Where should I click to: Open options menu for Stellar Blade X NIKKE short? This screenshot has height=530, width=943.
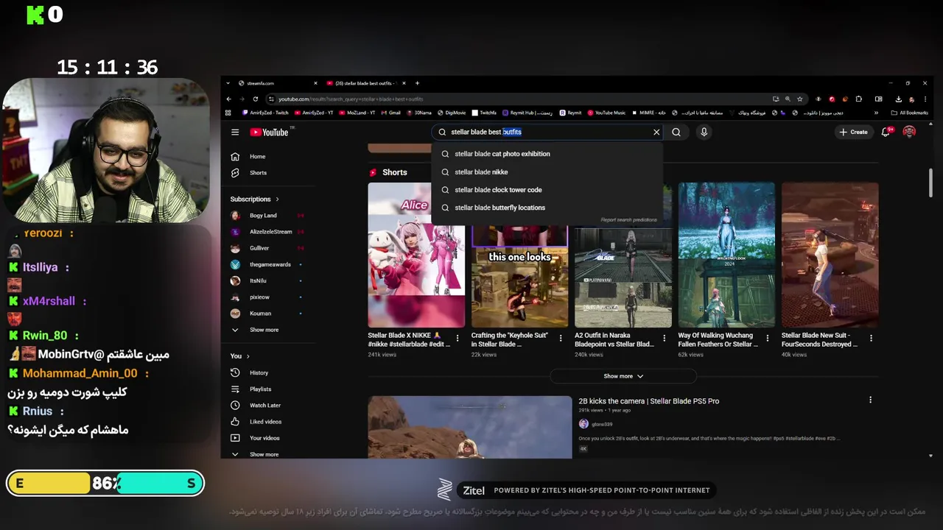click(458, 339)
